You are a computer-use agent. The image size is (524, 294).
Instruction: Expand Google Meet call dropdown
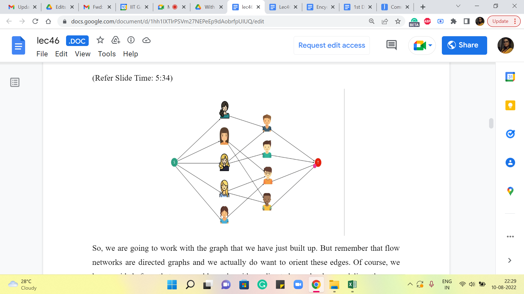point(430,45)
